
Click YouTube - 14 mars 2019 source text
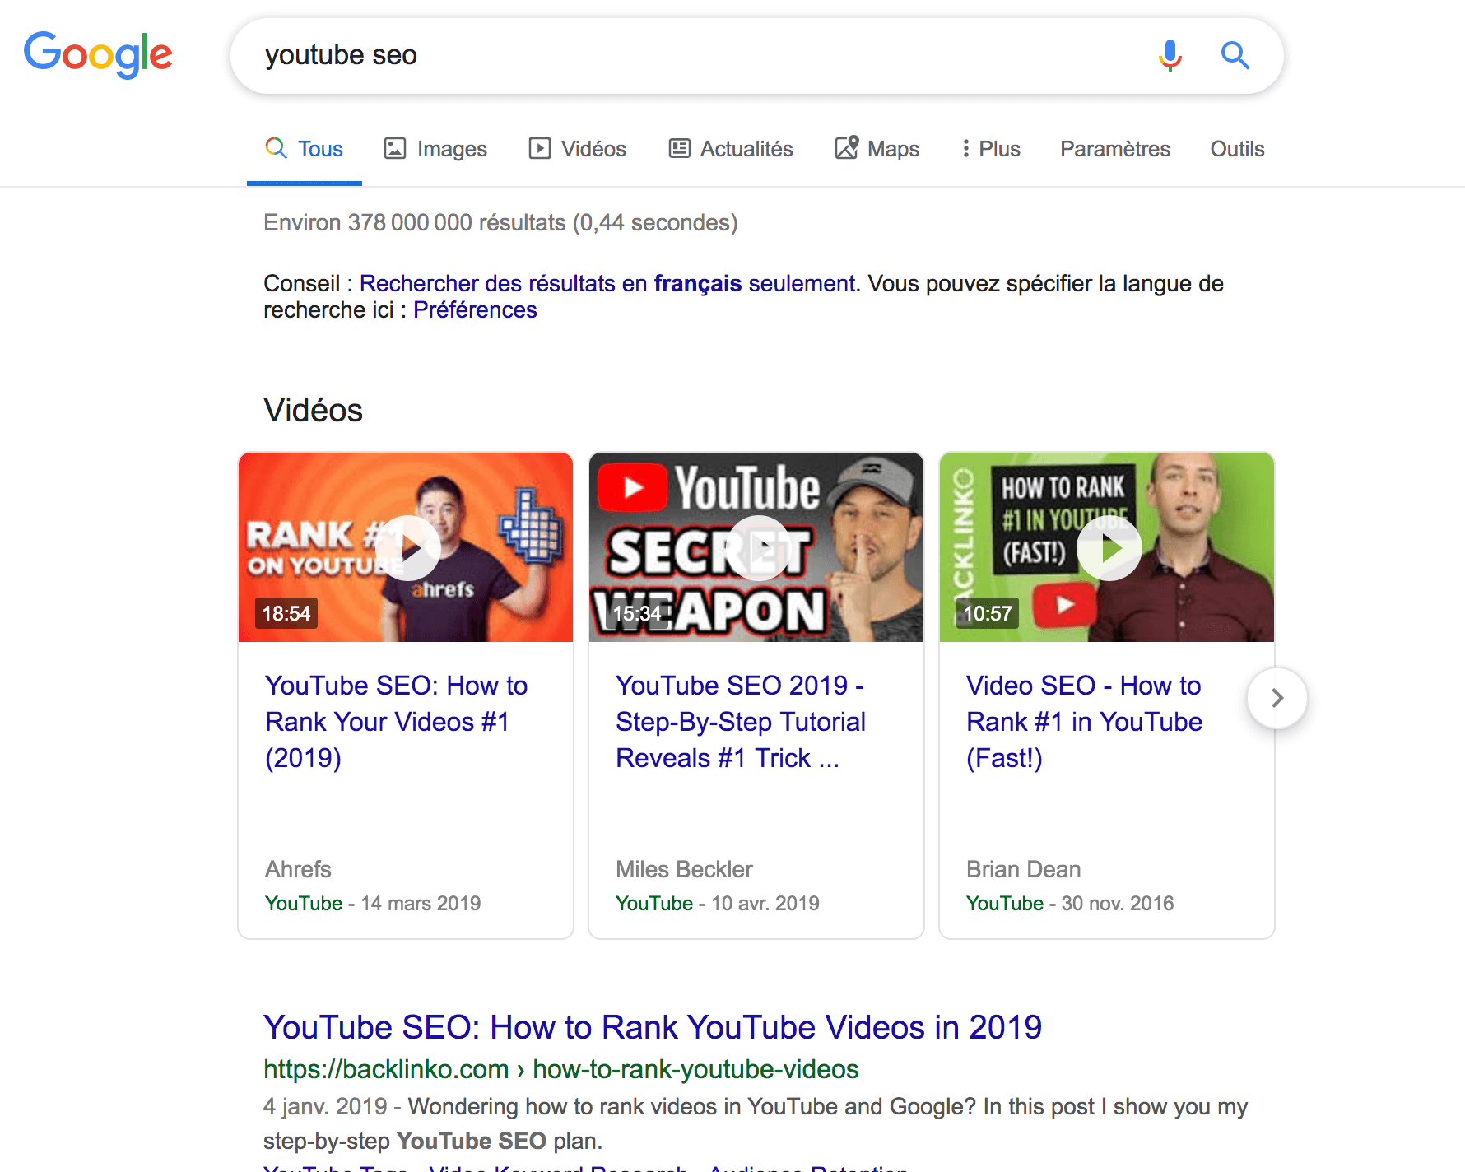(373, 903)
